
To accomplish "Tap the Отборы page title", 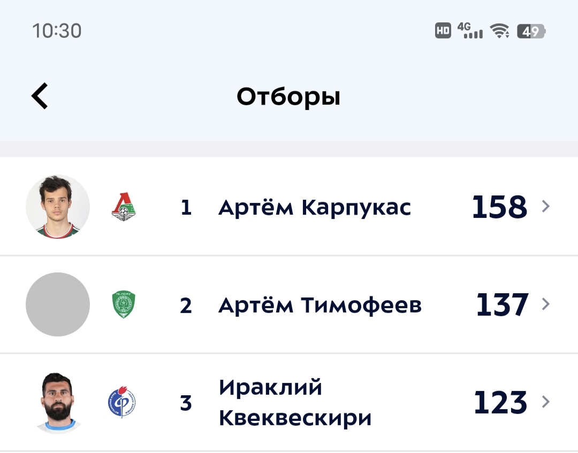I will [288, 97].
